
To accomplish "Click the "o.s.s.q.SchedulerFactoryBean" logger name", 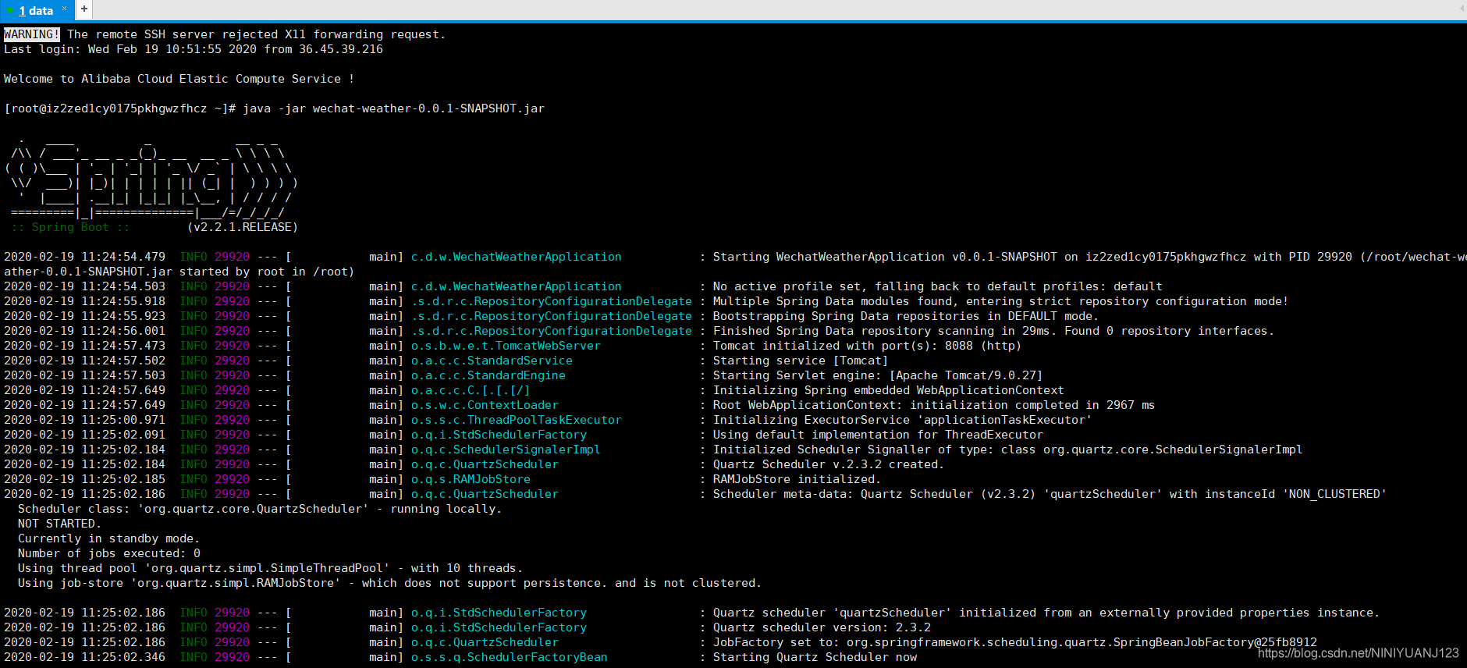I will coord(510,657).
